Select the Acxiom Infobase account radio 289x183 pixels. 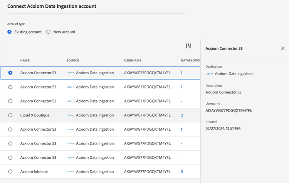pyautogui.click(x=10, y=172)
